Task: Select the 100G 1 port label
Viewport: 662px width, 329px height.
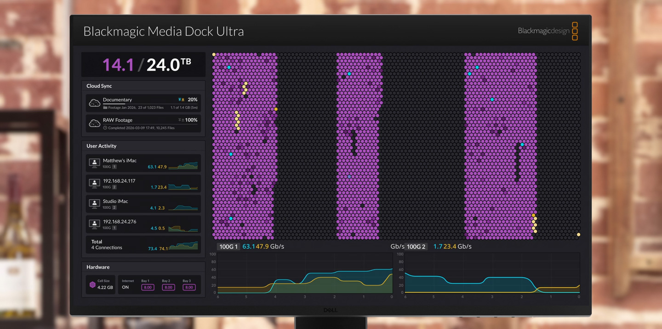Action: 228,247
